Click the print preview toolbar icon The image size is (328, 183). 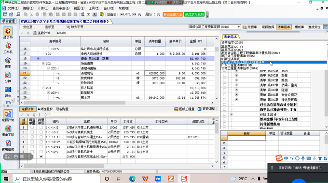19,14
